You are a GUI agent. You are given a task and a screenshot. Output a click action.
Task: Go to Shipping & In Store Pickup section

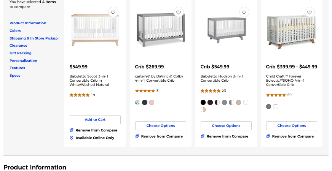point(34,38)
